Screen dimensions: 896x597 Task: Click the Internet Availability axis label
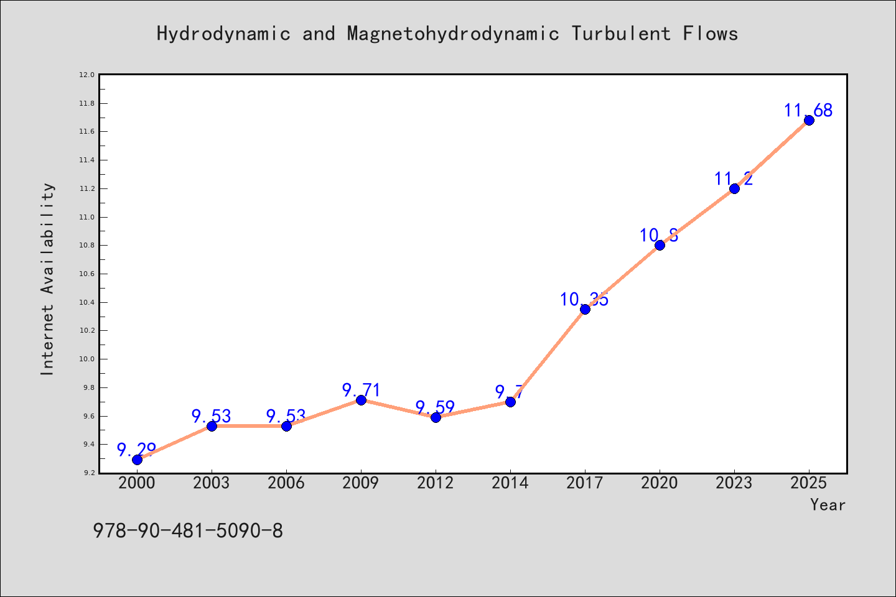(48, 279)
